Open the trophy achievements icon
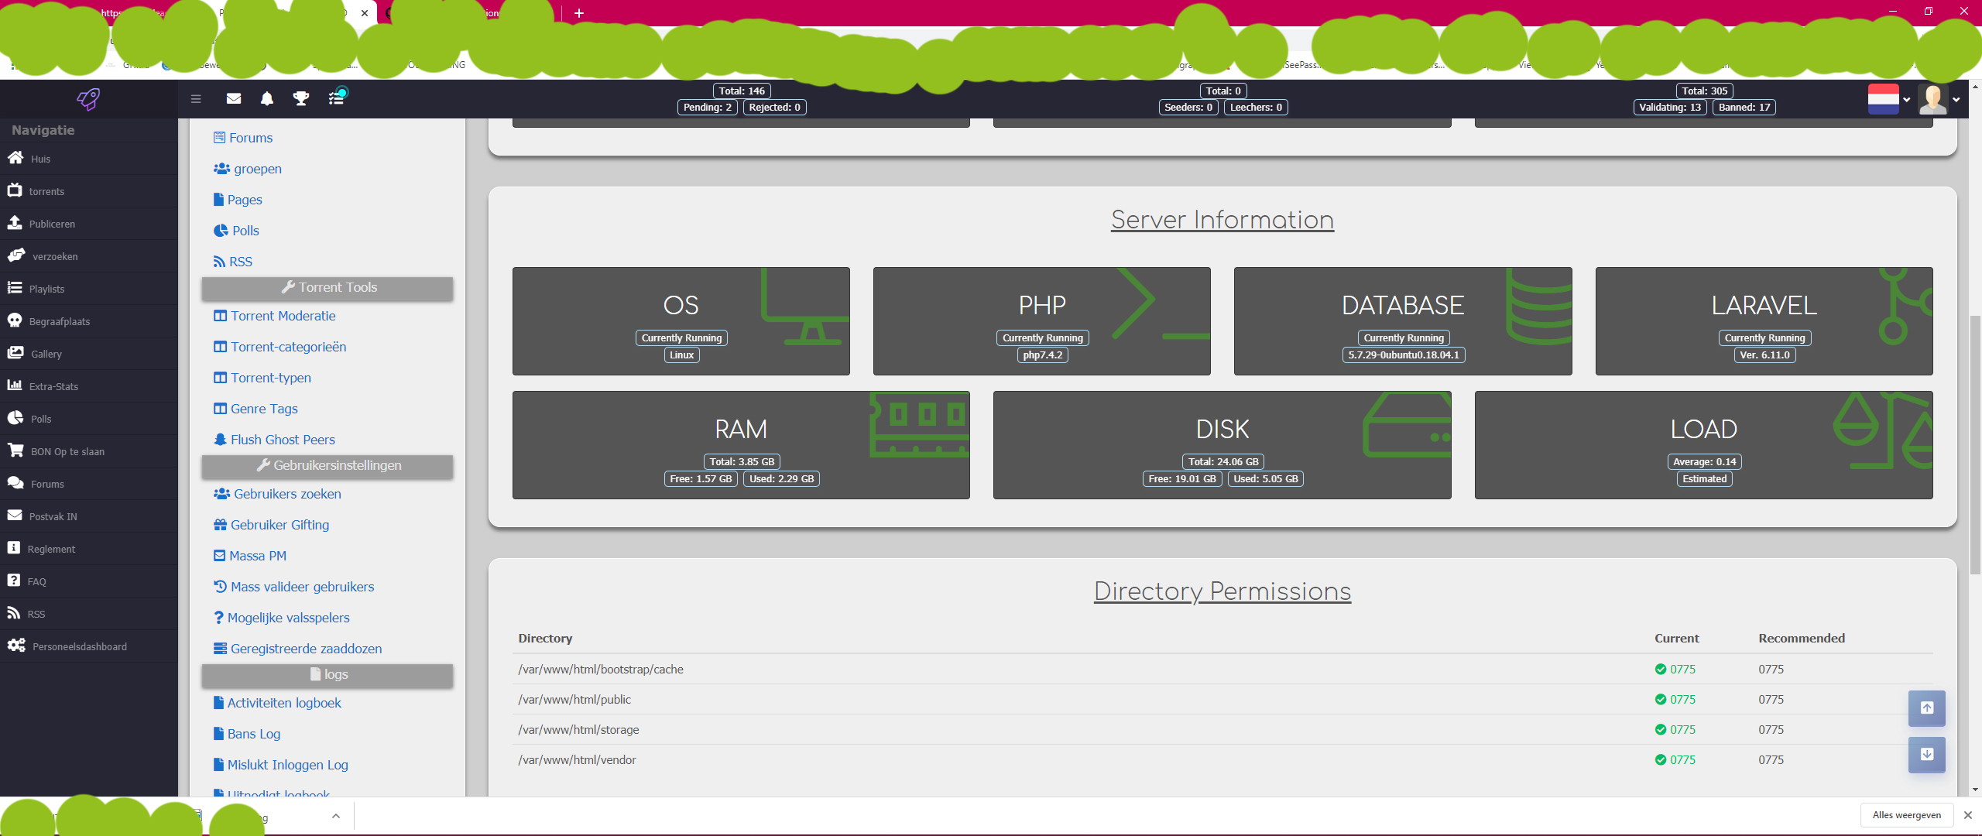 [x=301, y=98]
